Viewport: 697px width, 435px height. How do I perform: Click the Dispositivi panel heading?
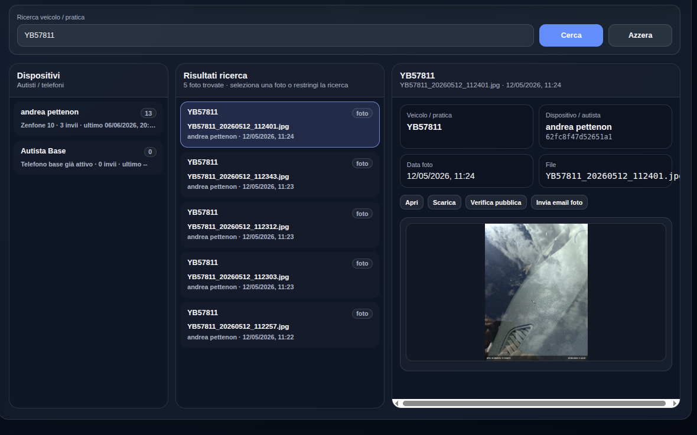pos(38,76)
